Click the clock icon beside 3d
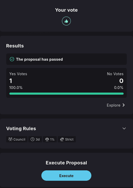The image size is (133, 188). (33, 139)
